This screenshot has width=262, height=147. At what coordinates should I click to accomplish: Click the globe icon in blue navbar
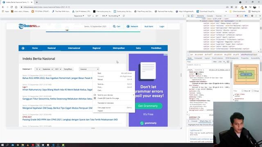point(23,48)
